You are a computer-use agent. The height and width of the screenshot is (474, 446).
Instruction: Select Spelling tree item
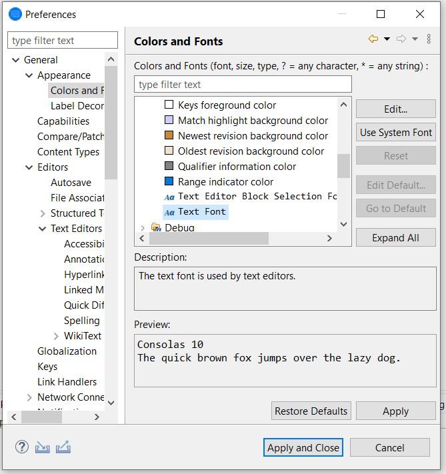coord(81,321)
